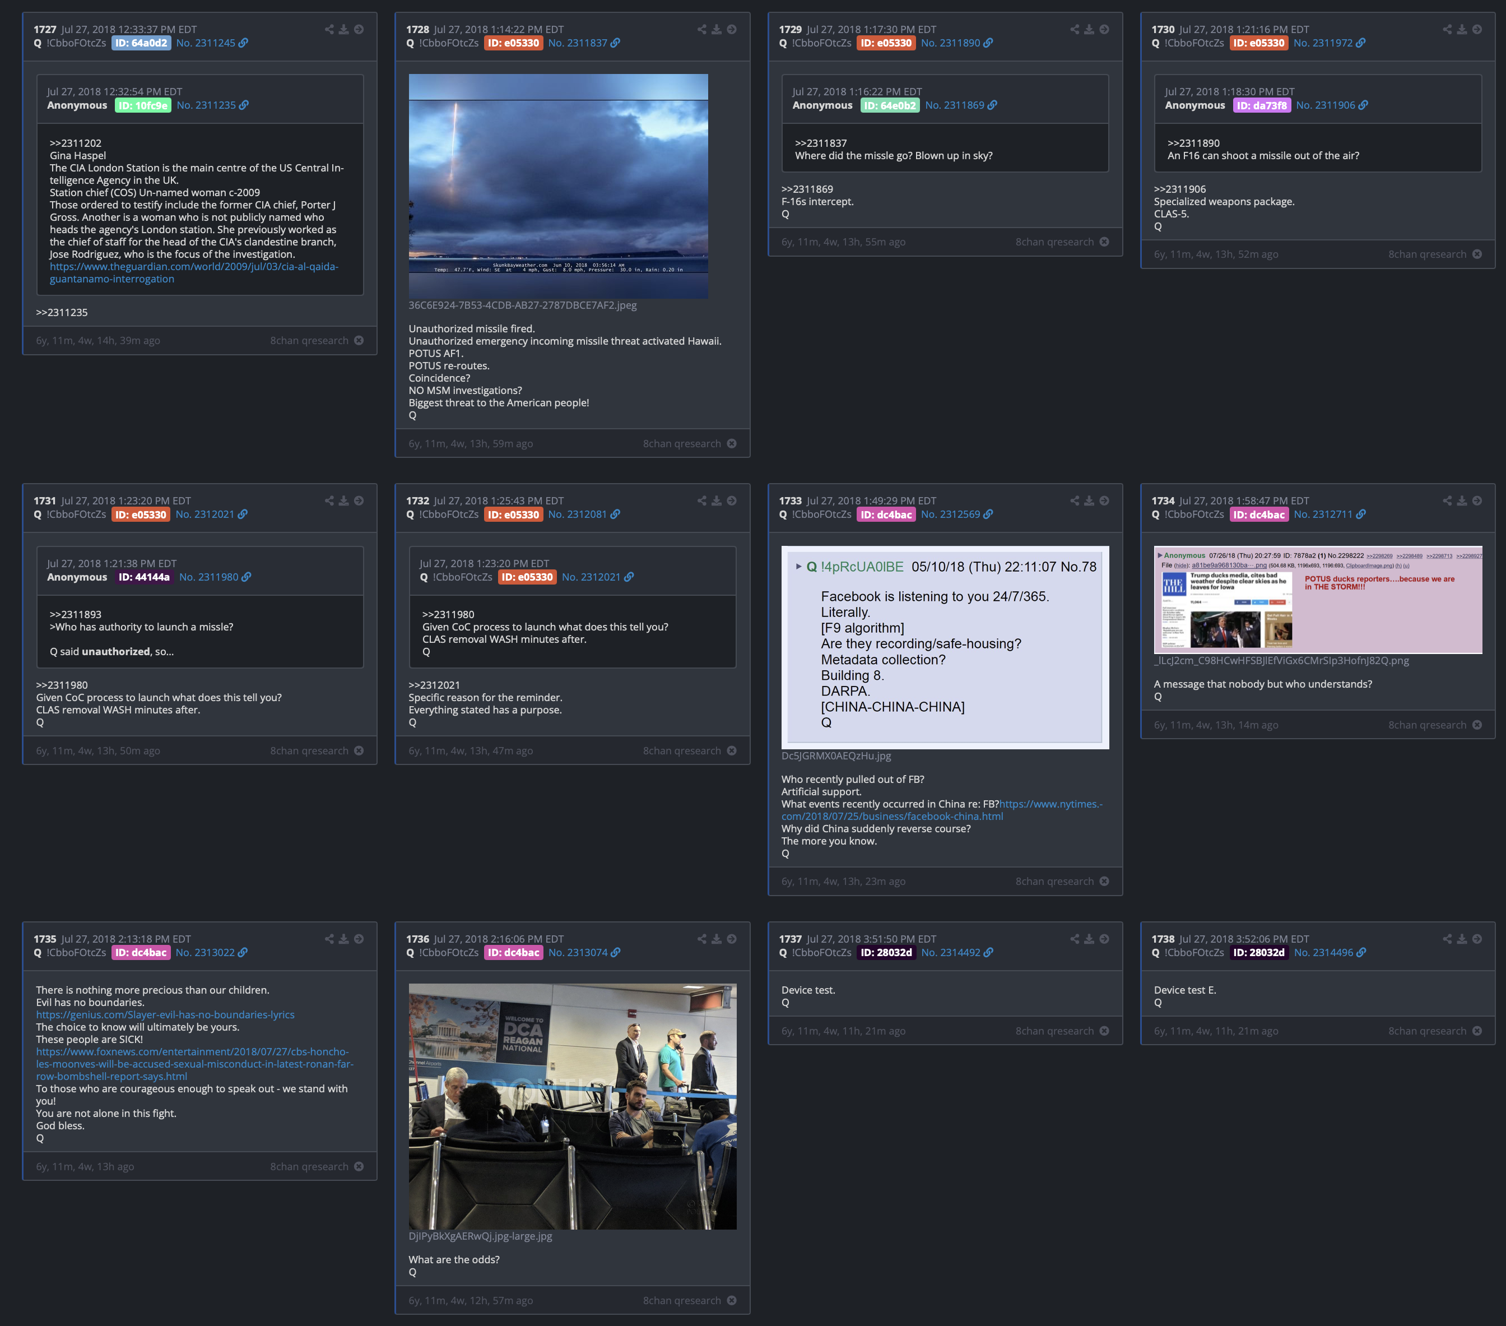This screenshot has width=1506, height=1326.
Task: Click post number No. 2313022
Action: click(205, 953)
